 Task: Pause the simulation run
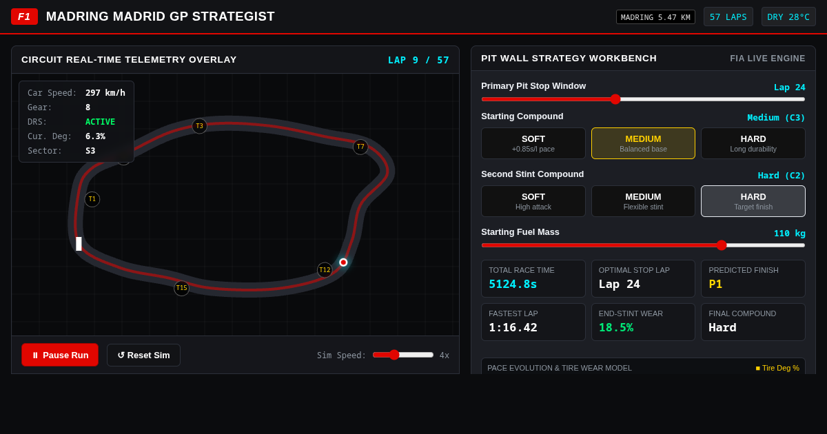[x=60, y=355]
